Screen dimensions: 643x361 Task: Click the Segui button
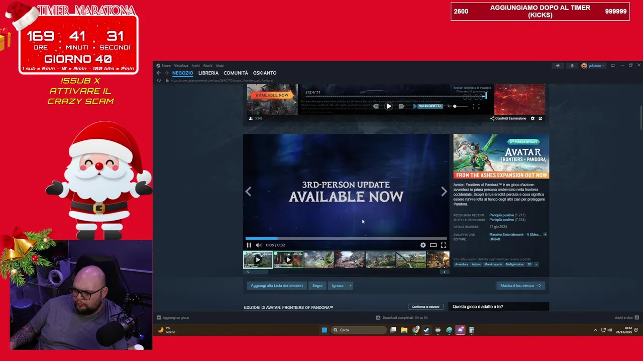point(317,286)
